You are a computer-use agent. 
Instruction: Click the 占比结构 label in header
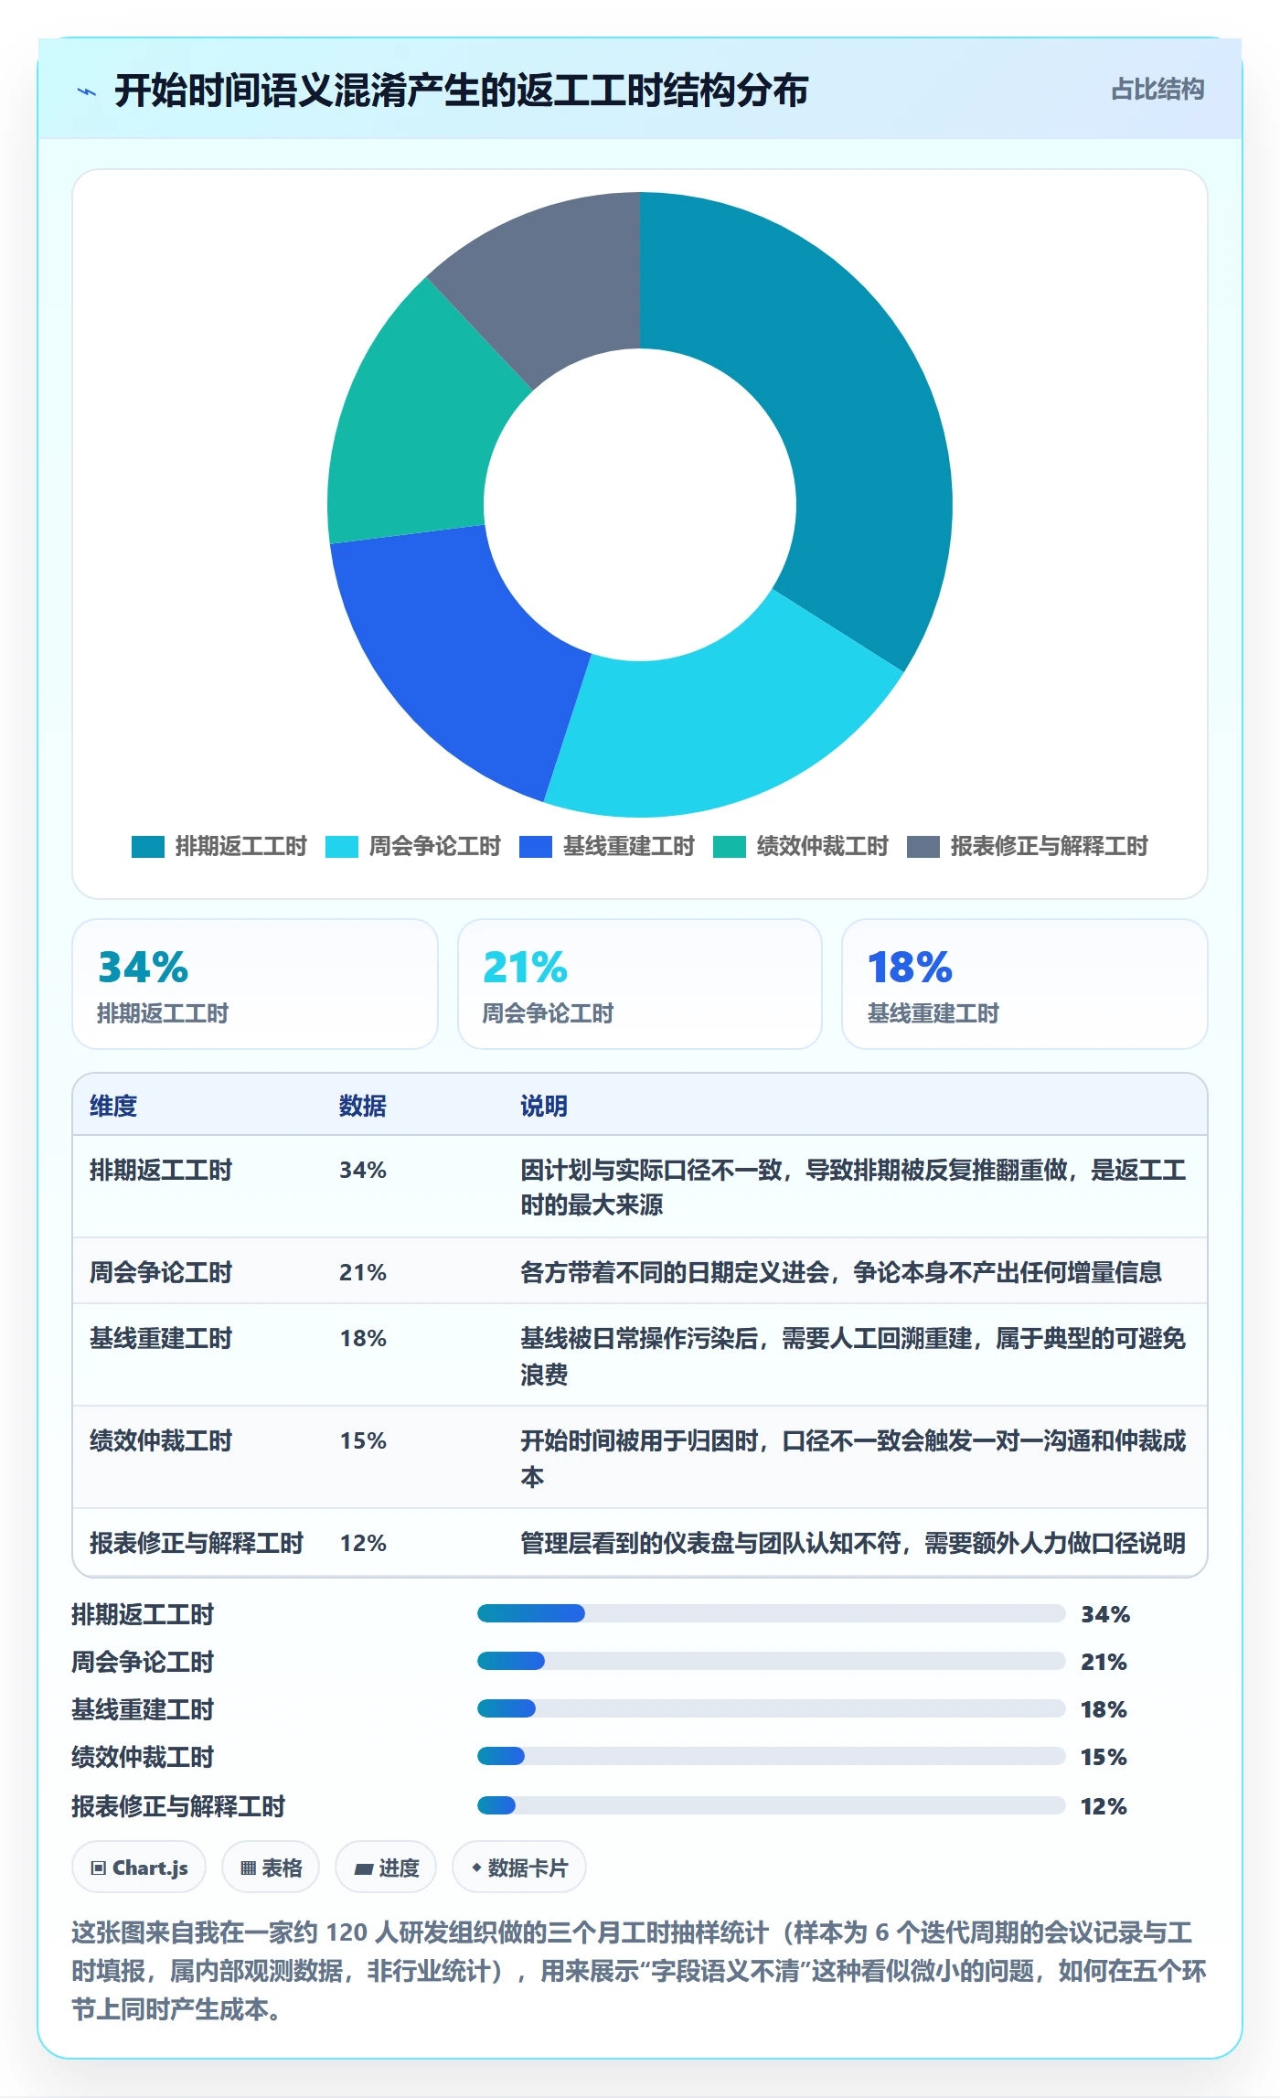tap(1157, 90)
